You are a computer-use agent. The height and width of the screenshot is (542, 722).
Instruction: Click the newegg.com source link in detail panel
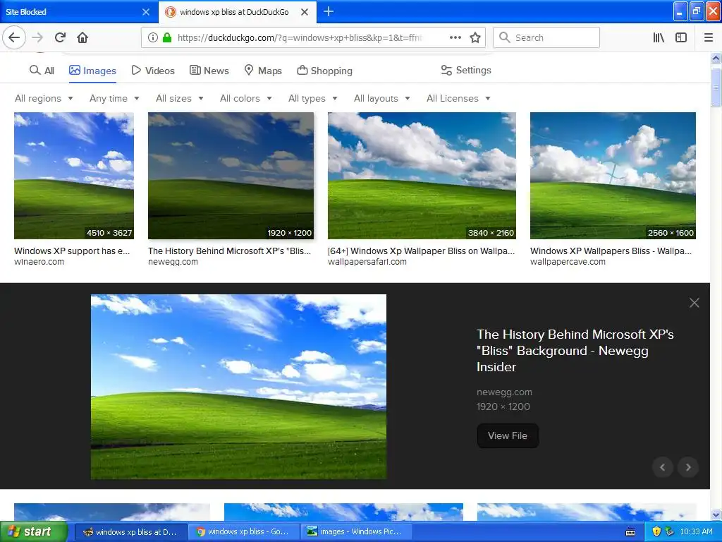click(504, 392)
